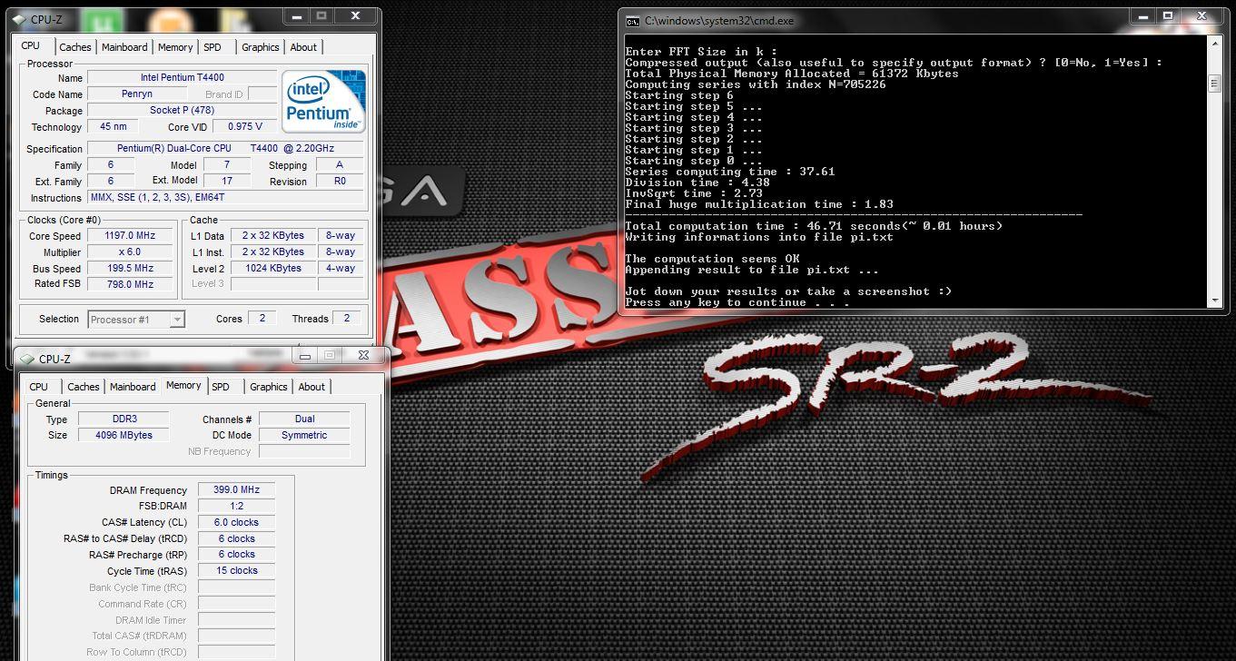Click 'Press any key to continue' line

737,302
